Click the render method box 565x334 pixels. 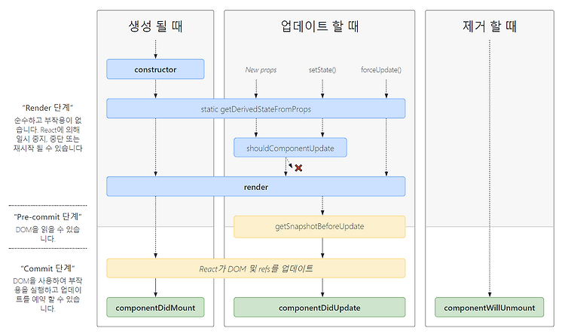[256, 186]
